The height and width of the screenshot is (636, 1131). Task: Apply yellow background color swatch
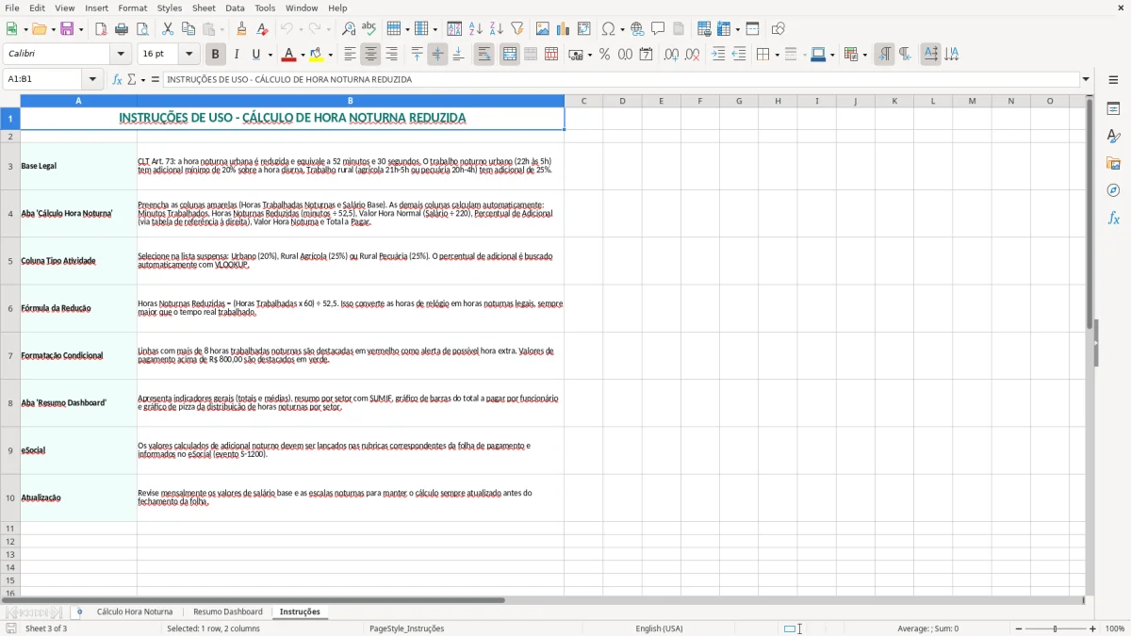317,55
